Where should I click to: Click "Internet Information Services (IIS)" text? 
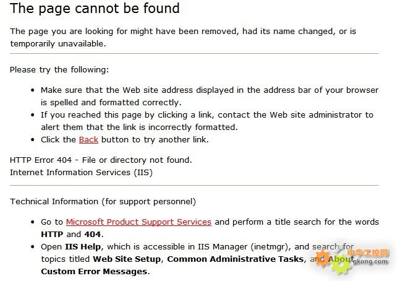[x=81, y=172]
